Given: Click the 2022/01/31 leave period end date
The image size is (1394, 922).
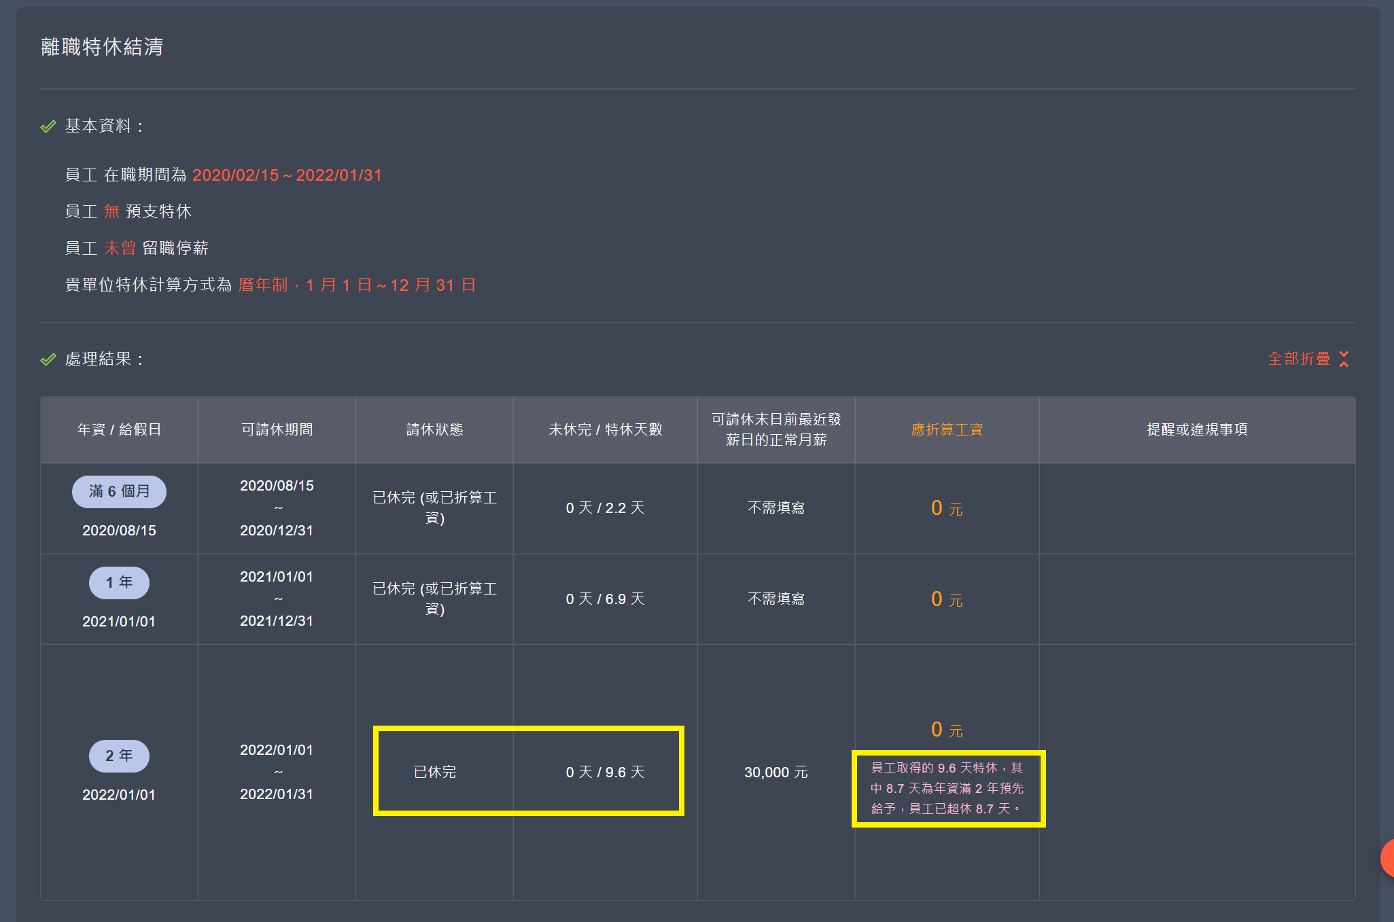Looking at the screenshot, I should [277, 794].
